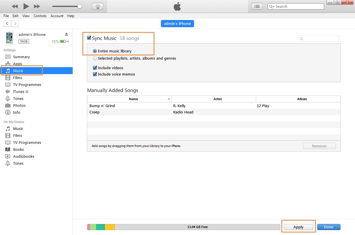
Task: Open the Edit menu
Action: coord(15,16)
